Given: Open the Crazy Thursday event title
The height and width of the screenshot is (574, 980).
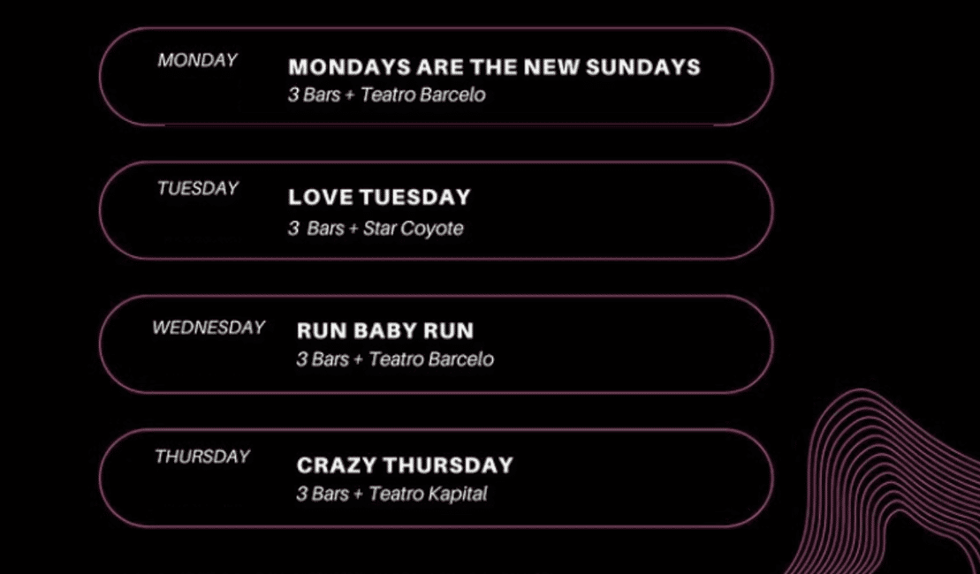Looking at the screenshot, I should coord(405,465).
